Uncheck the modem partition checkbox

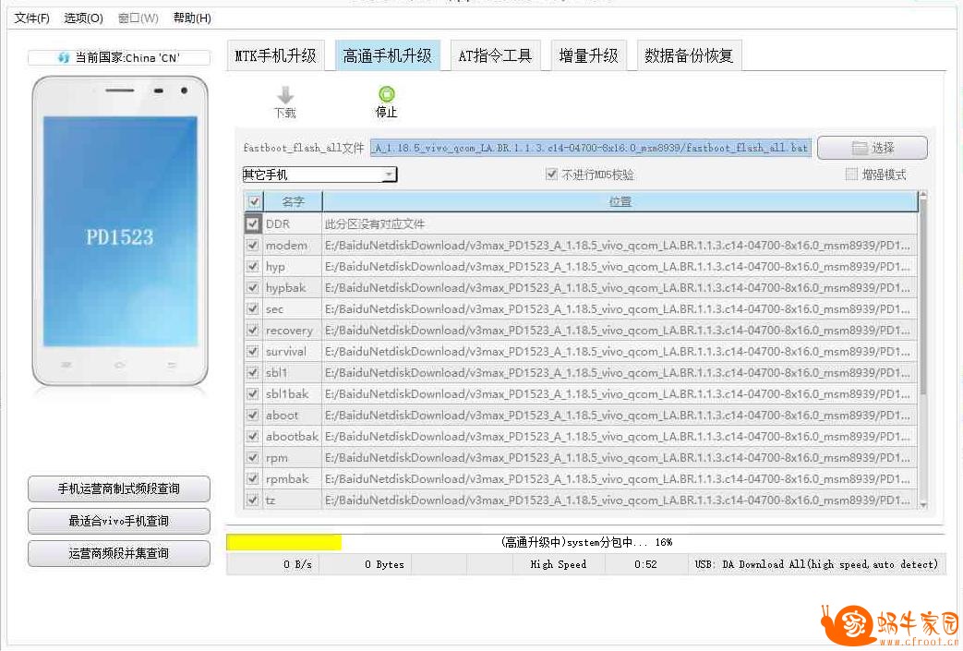(x=252, y=245)
